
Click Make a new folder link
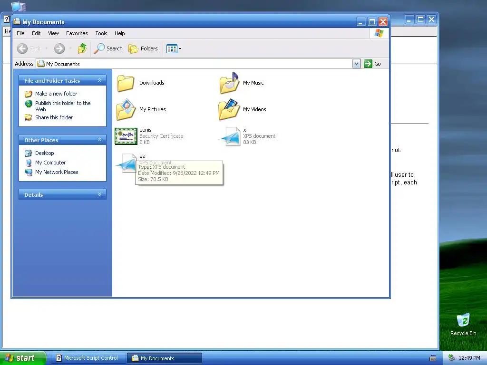click(56, 94)
